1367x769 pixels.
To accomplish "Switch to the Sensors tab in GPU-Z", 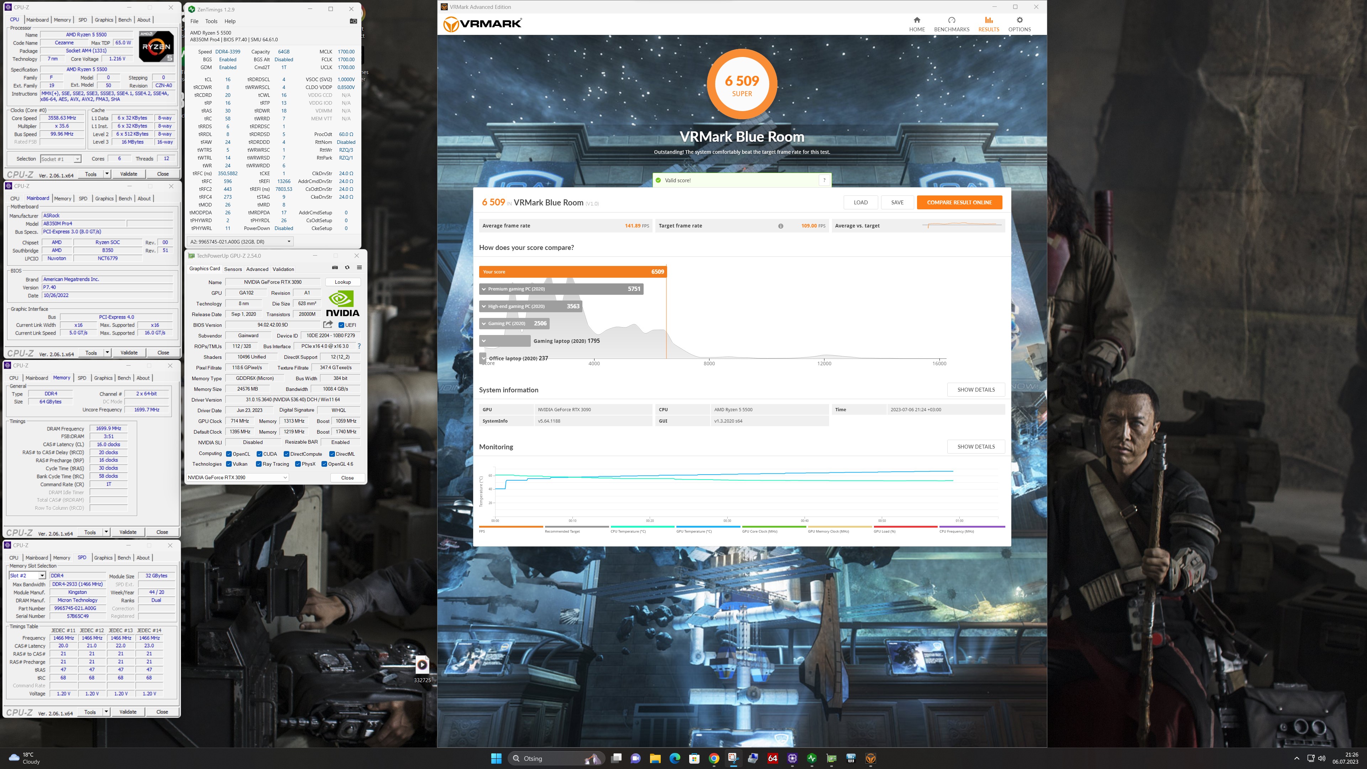I will coord(233,270).
